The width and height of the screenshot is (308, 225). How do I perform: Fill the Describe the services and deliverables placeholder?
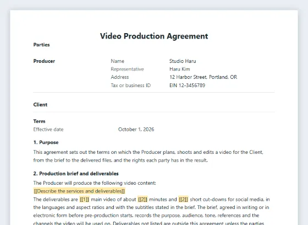[x=79, y=191]
